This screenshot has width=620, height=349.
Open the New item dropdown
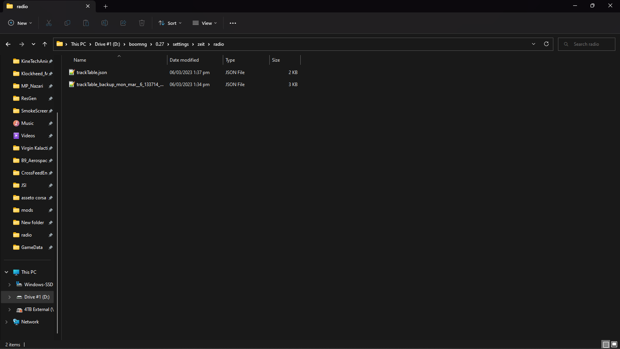pos(20,23)
